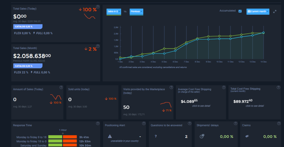284x147 pixels.
Task: Click 'Avg. 30 days: 172,71' text
Action: point(134,114)
